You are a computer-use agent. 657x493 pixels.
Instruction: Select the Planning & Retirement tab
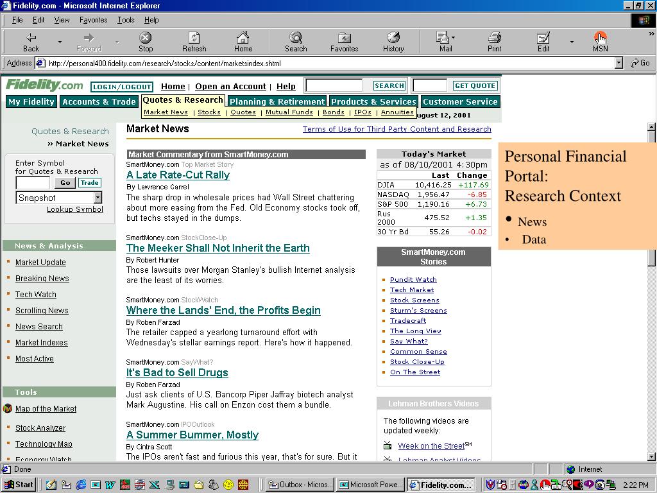[277, 101]
